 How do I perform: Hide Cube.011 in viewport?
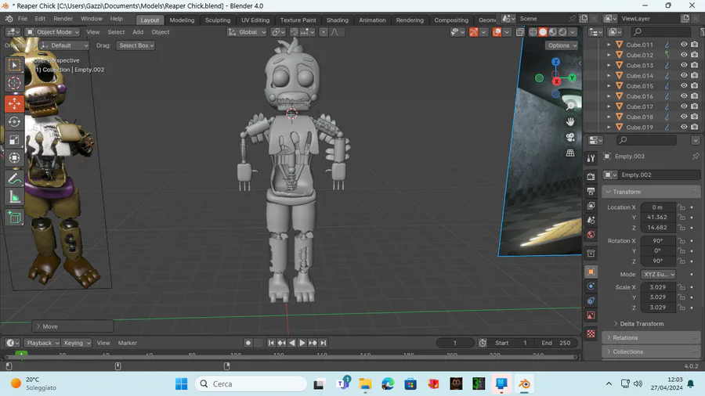coord(683,45)
